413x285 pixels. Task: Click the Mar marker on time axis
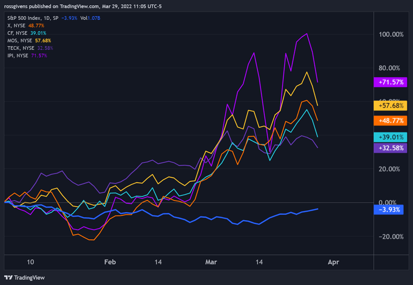pyautogui.click(x=211, y=262)
